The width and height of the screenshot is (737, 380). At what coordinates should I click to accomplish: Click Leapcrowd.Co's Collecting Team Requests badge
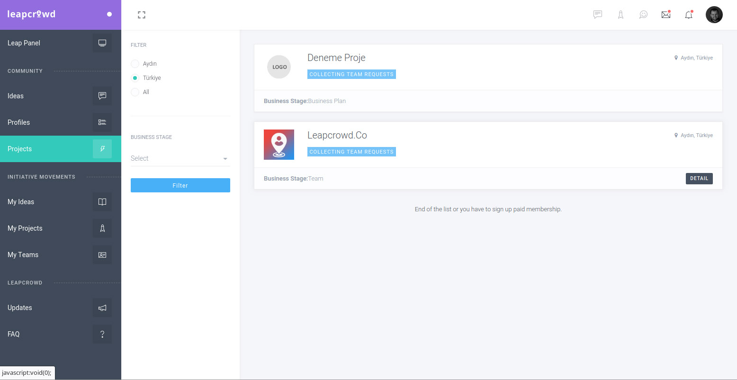(x=351, y=152)
